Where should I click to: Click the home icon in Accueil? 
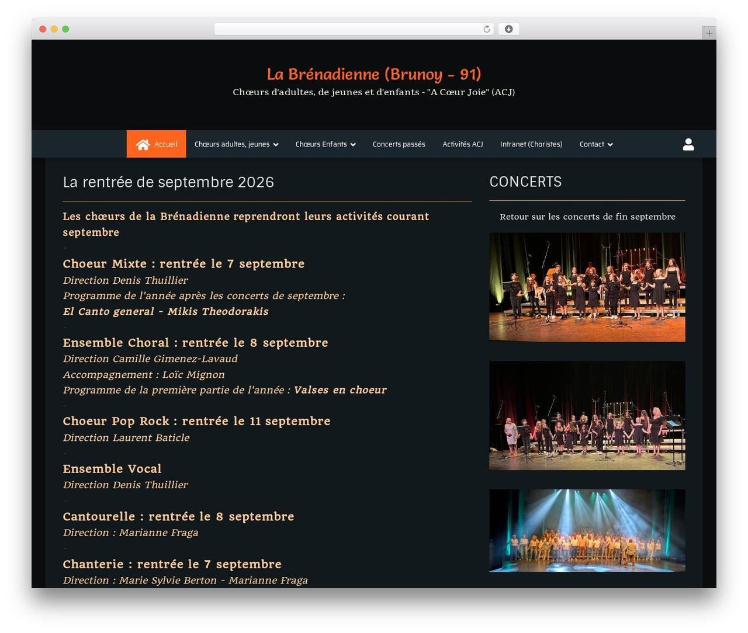click(143, 144)
